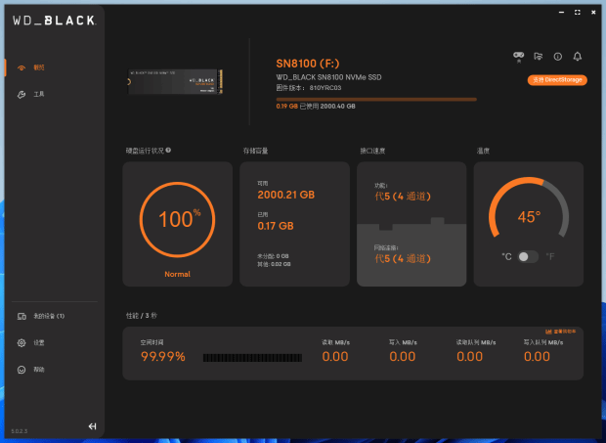Click the 性能 / 3 秒 heading
The width and height of the screenshot is (606, 443).
142,316
